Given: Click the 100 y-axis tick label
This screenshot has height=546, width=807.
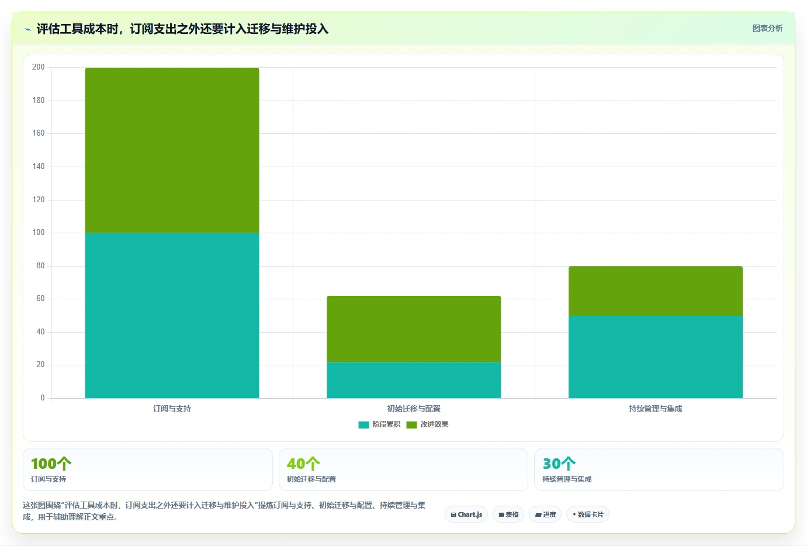Looking at the screenshot, I should [39, 233].
